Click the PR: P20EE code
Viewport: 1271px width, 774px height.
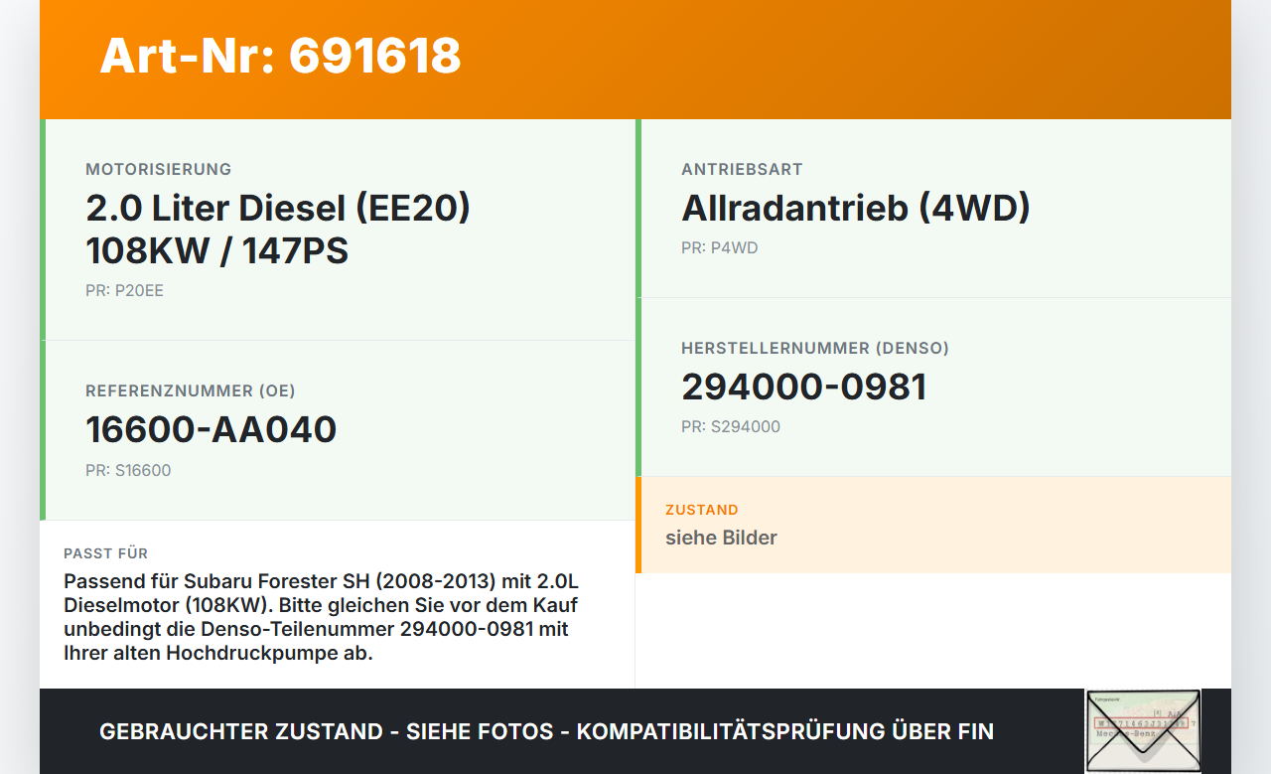(x=124, y=291)
